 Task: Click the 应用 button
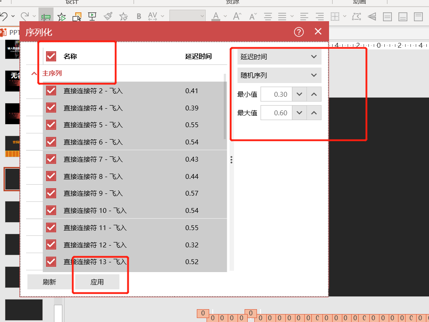pyautogui.click(x=97, y=282)
